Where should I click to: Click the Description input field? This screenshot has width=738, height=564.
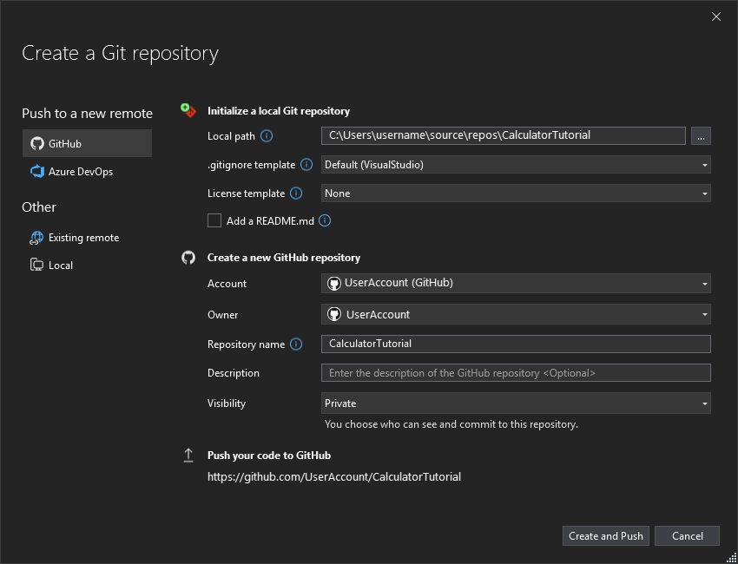coord(516,373)
